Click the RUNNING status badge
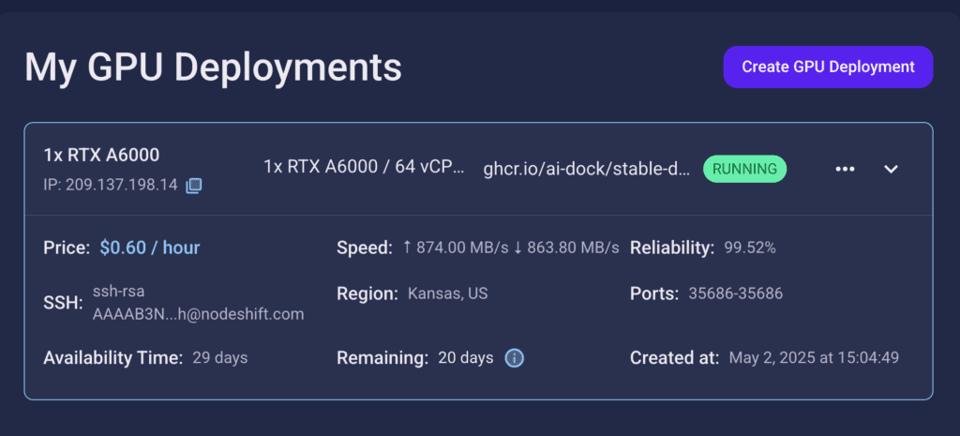960x436 pixels. (x=744, y=169)
